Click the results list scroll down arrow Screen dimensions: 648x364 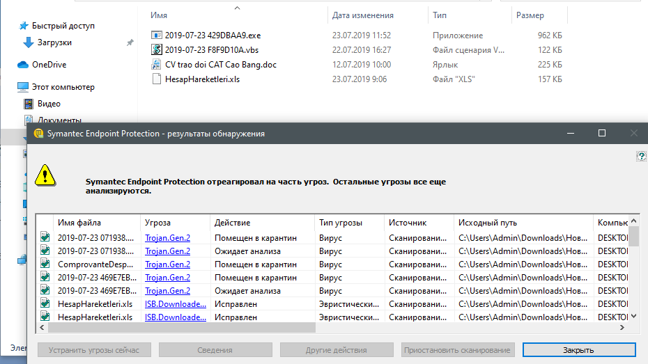click(633, 316)
